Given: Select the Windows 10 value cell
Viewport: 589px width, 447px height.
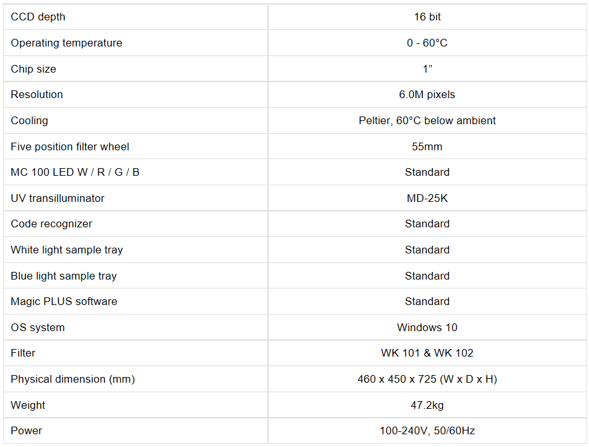Looking at the screenshot, I should coord(427,327).
